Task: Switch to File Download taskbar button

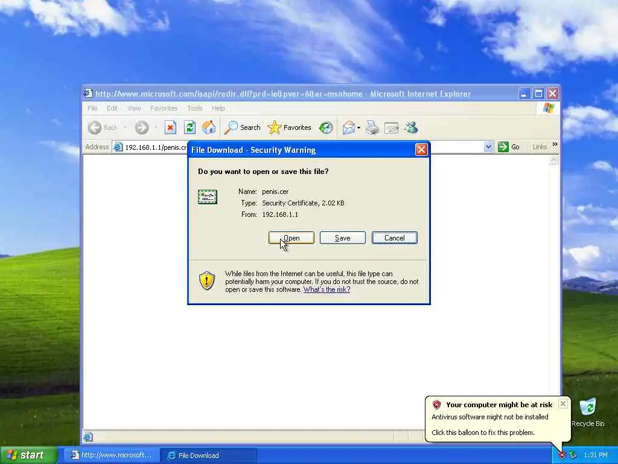Action: 209,456
